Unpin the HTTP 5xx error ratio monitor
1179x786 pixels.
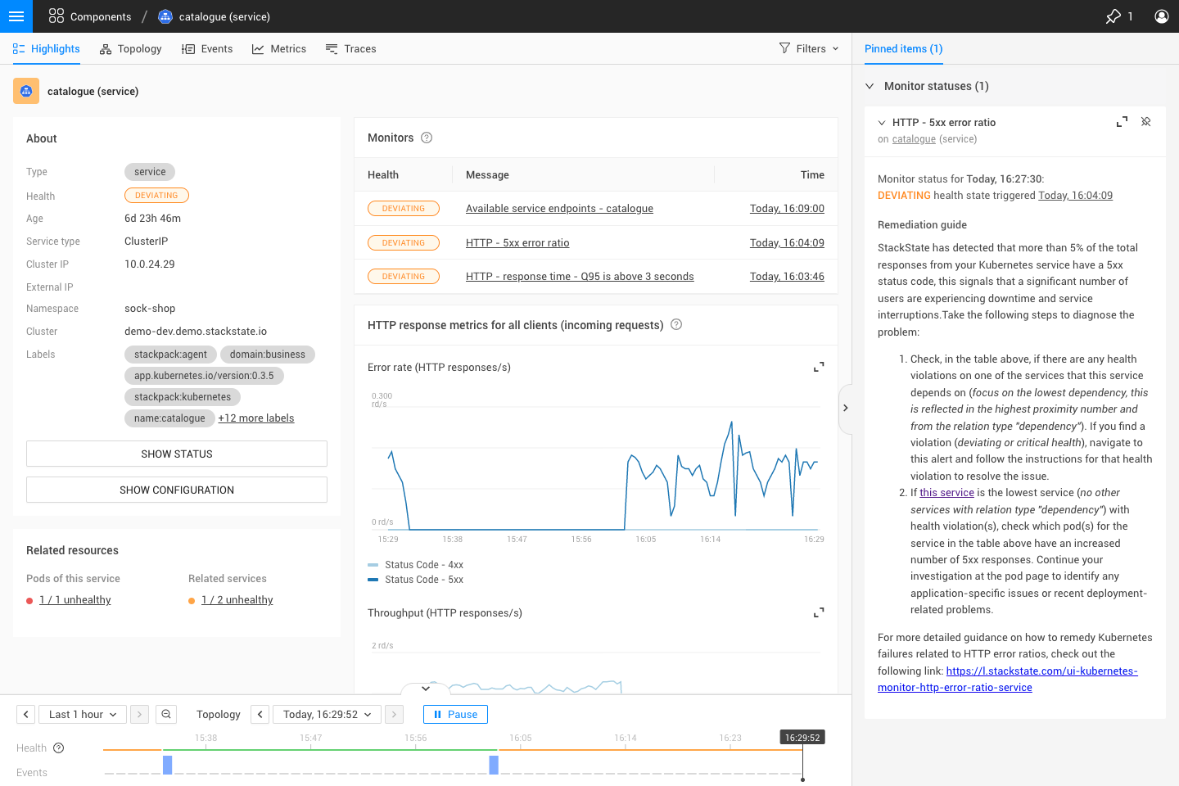(x=1146, y=122)
